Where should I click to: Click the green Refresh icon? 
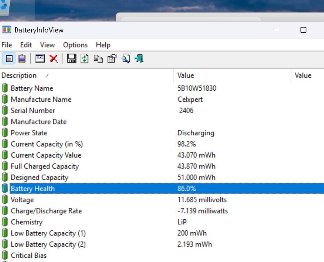coord(85,59)
